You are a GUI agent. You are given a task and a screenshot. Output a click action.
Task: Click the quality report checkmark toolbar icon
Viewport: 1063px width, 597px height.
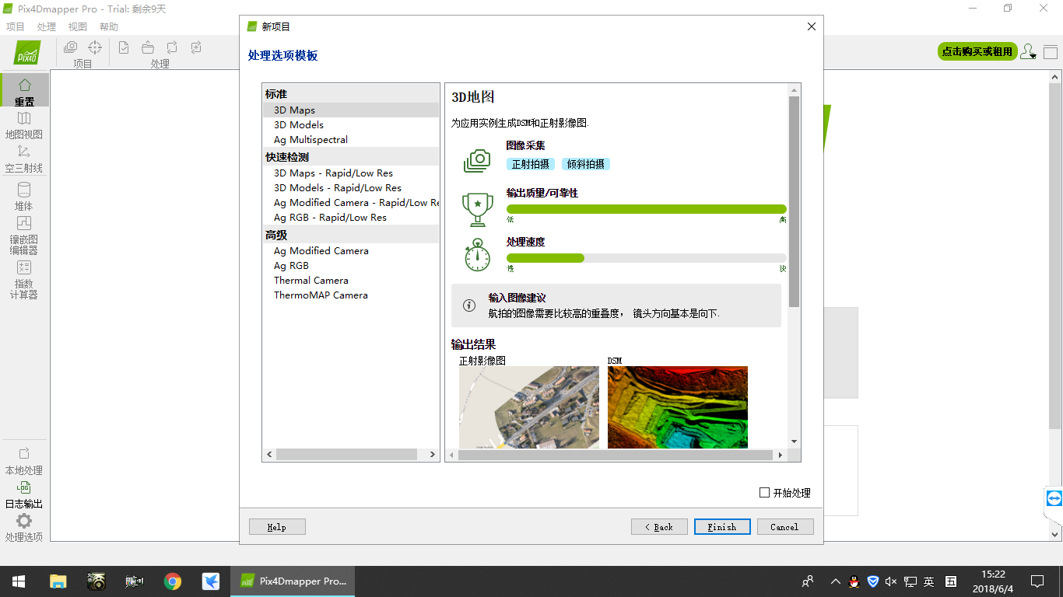point(124,47)
